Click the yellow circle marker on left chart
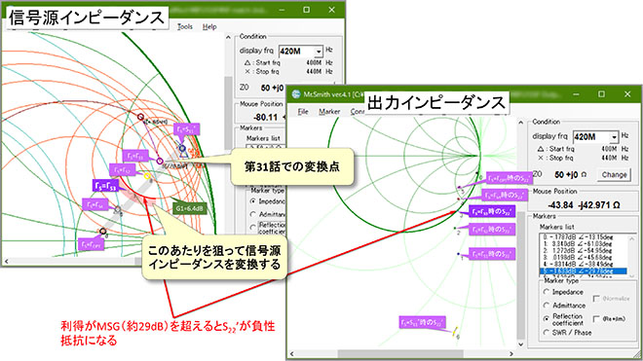Screen dimensions: 643x361 [148, 176]
